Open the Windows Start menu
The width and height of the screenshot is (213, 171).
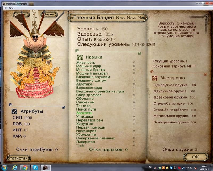5,168
